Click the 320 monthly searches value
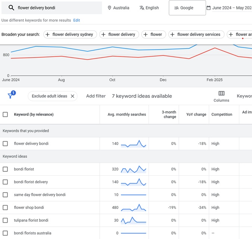 pyautogui.click(x=115, y=169)
